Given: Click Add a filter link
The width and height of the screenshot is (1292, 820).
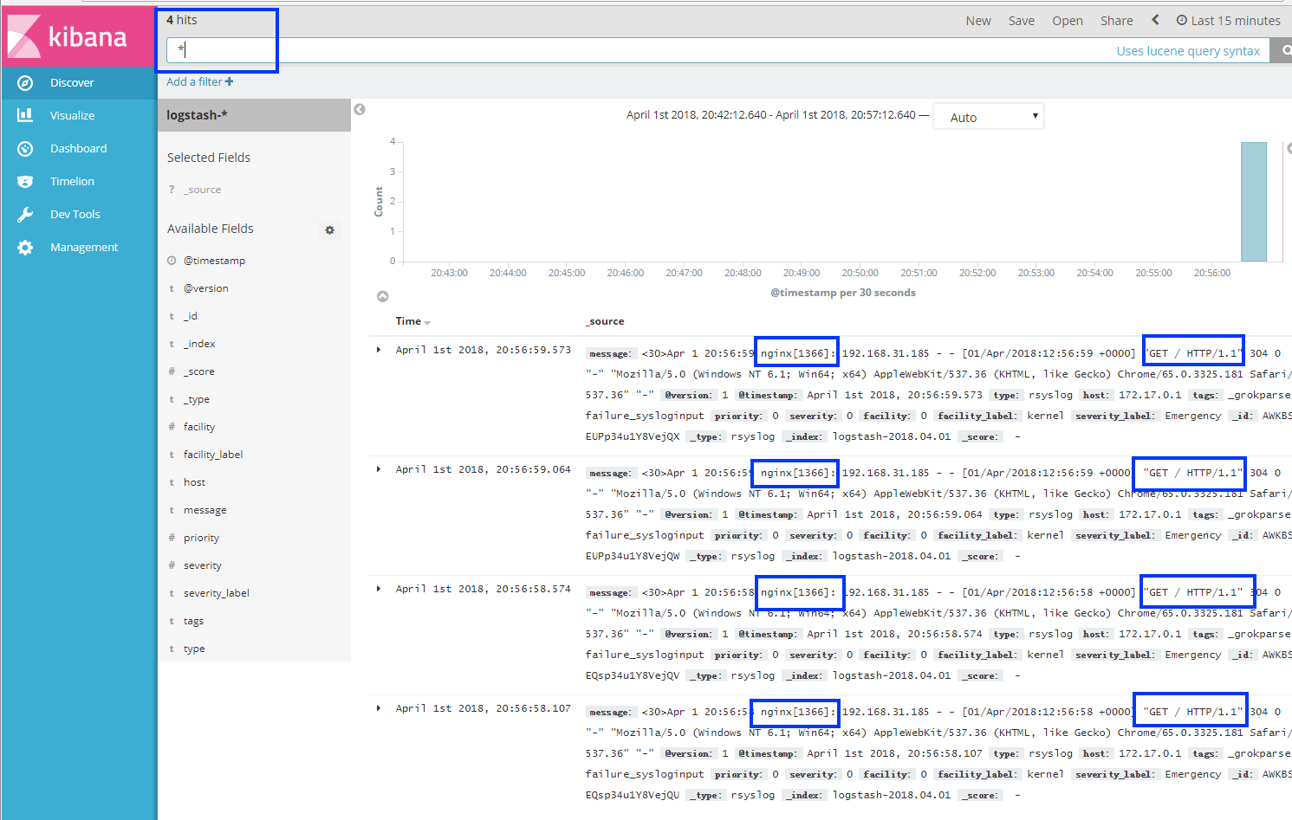Looking at the screenshot, I should [199, 82].
